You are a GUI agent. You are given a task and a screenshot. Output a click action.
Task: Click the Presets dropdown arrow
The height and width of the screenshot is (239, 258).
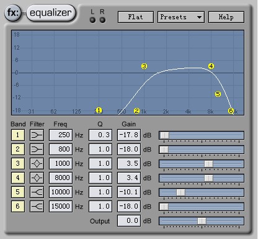click(199, 17)
